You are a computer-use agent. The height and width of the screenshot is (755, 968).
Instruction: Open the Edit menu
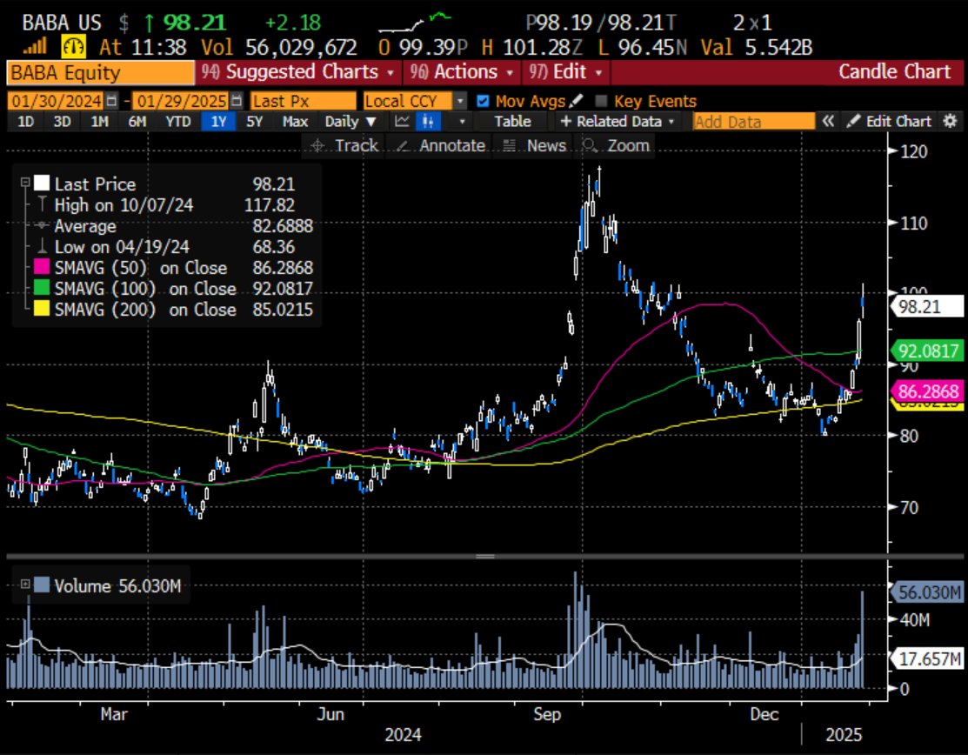tap(564, 72)
